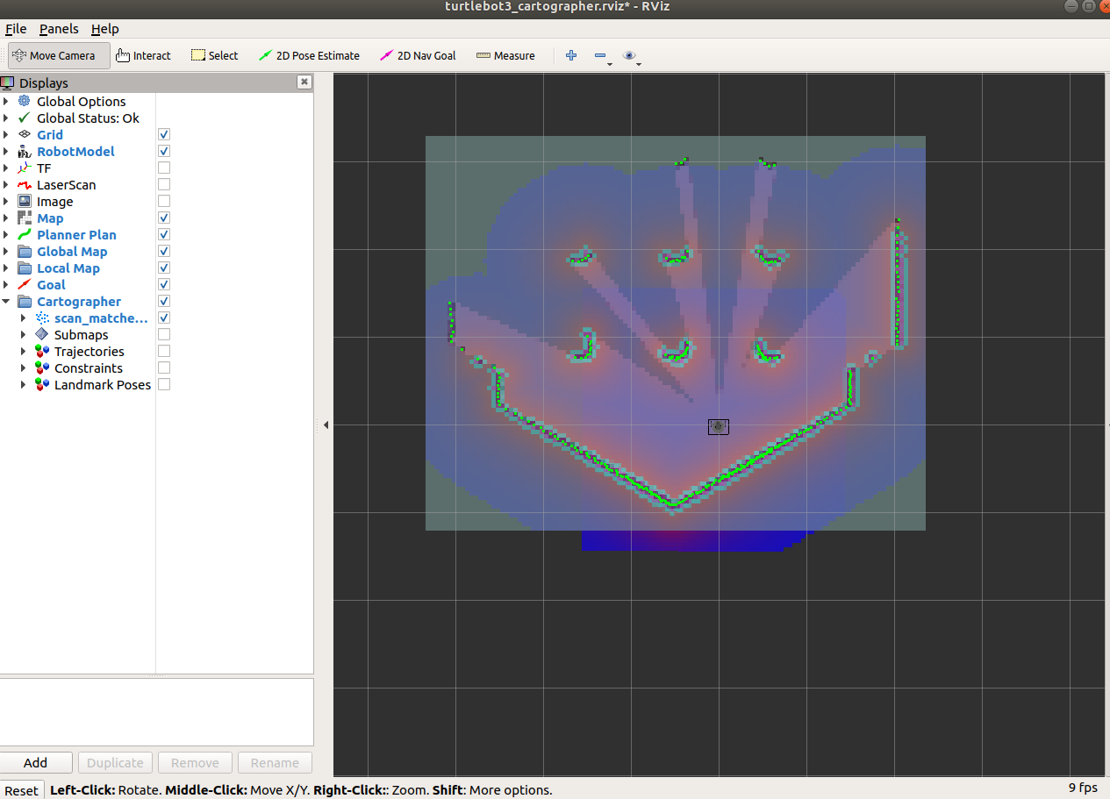Click the zoom-in plus toolbar icon

571,55
